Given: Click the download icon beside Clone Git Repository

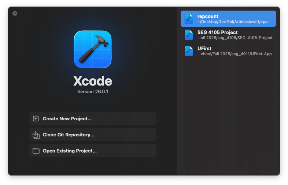Looking at the screenshot, I should (36, 135).
